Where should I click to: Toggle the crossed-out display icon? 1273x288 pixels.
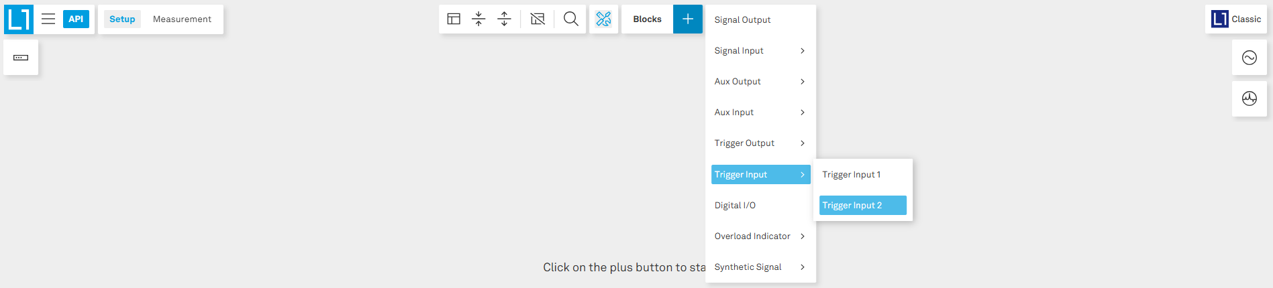tap(538, 19)
